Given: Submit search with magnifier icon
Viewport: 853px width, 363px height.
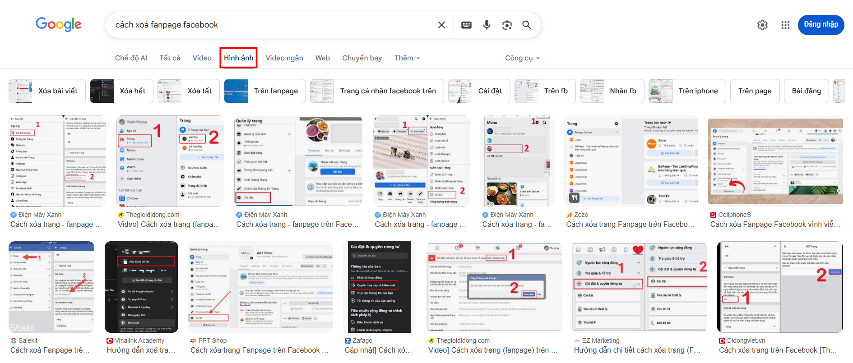Looking at the screenshot, I should coord(527,25).
